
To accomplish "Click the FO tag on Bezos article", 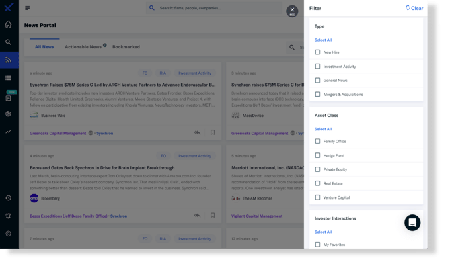I will (x=163, y=156).
